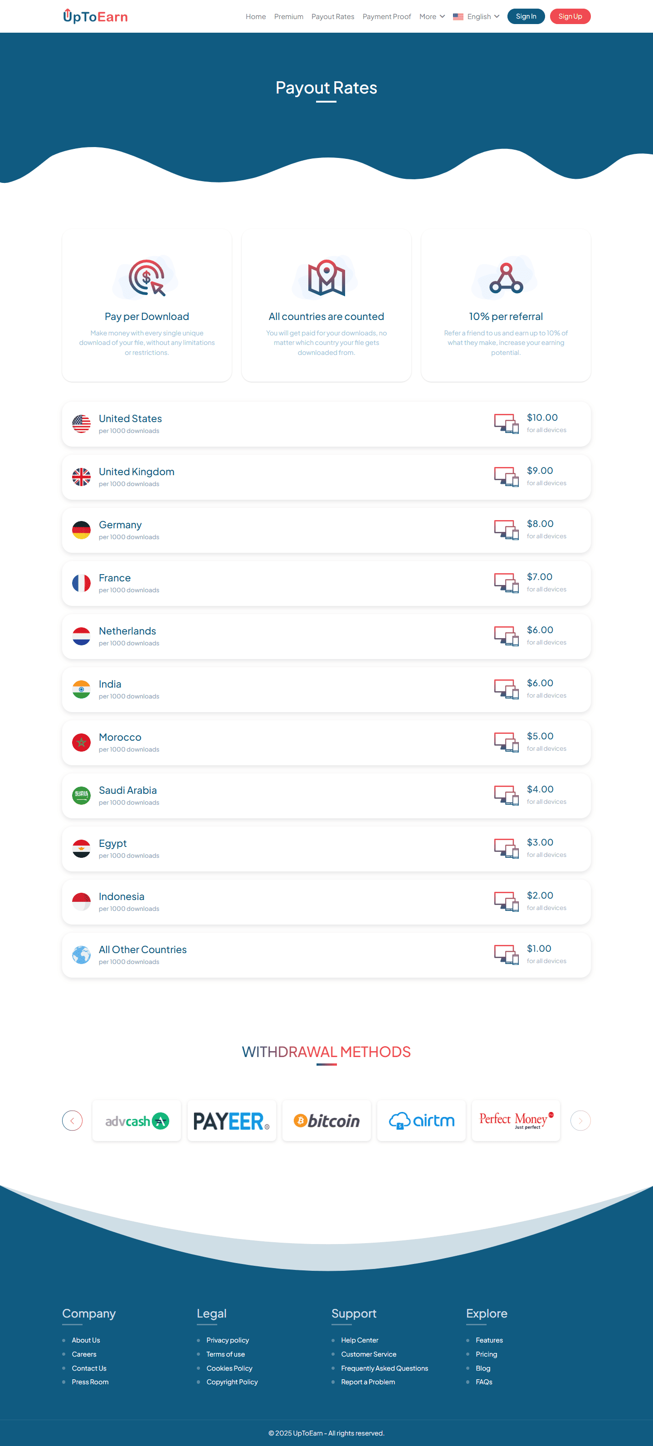Viewport: 653px width, 1446px height.
Task: Open the More dropdown menu
Action: pyautogui.click(x=431, y=16)
